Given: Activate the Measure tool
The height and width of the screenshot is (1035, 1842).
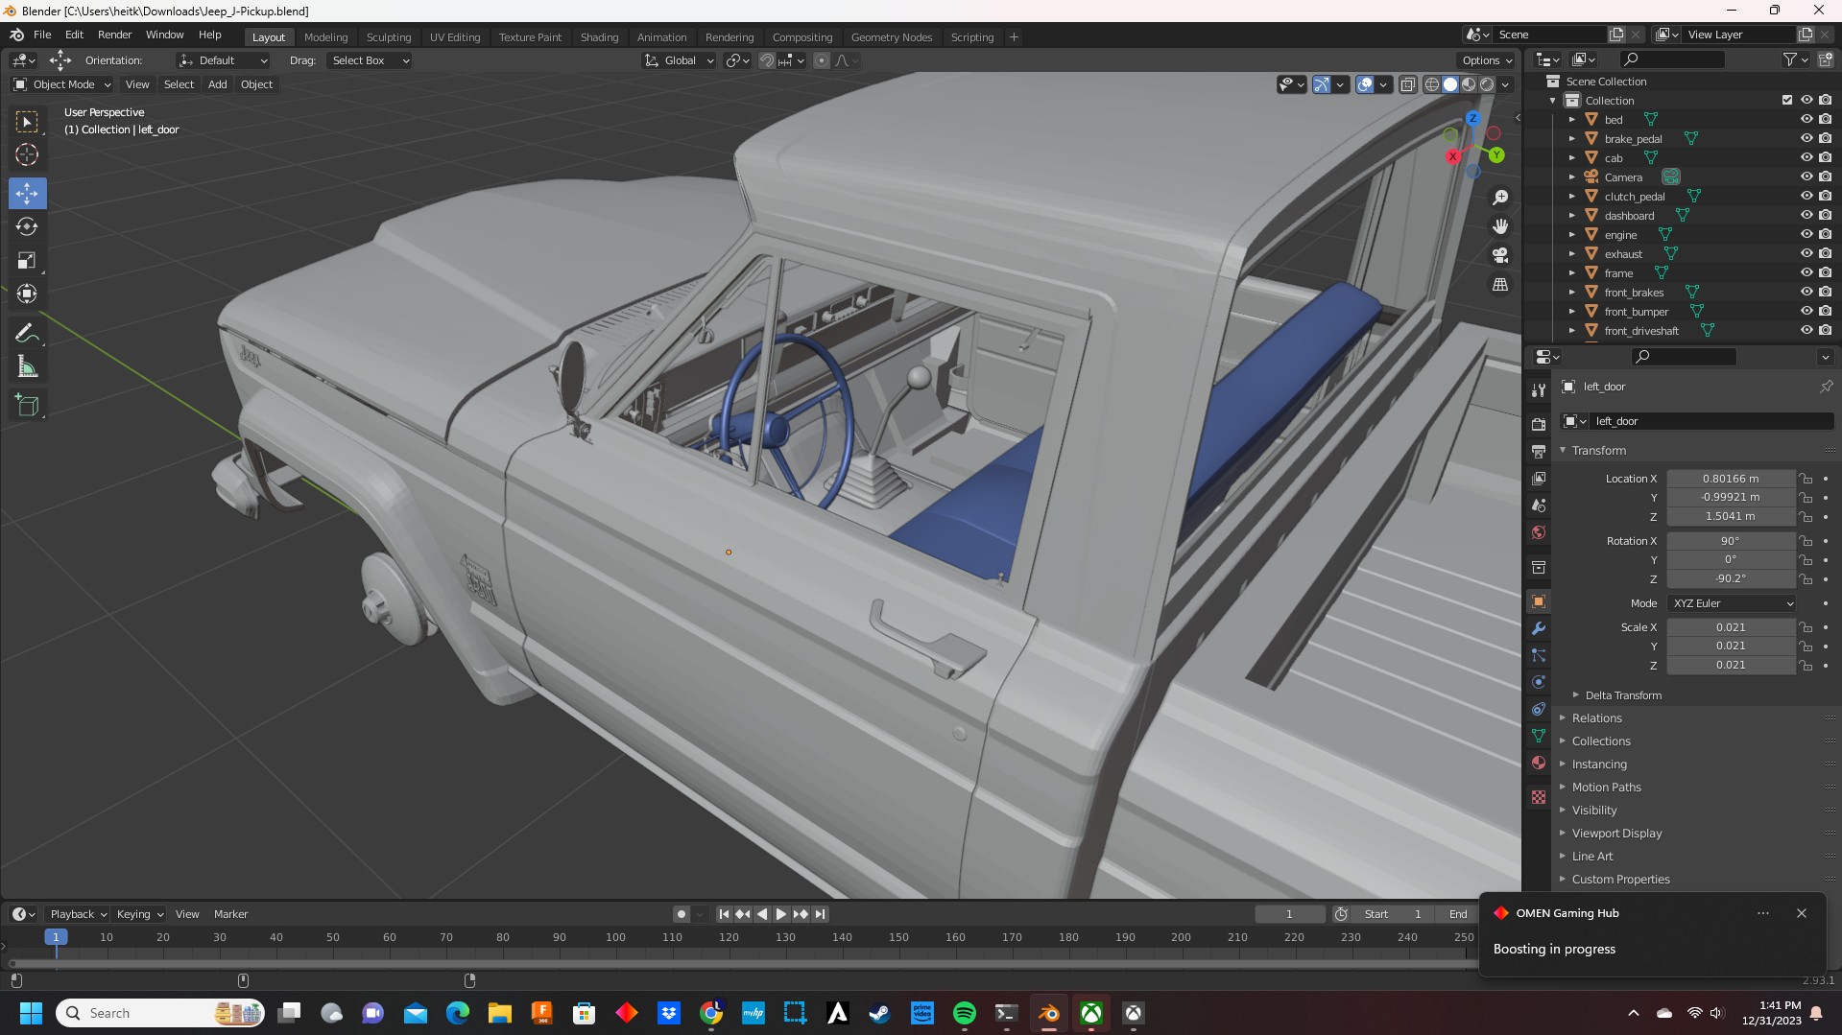Looking at the screenshot, I should 27,367.
